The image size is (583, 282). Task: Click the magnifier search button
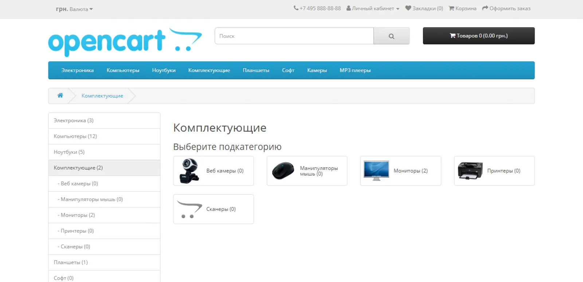pos(391,36)
